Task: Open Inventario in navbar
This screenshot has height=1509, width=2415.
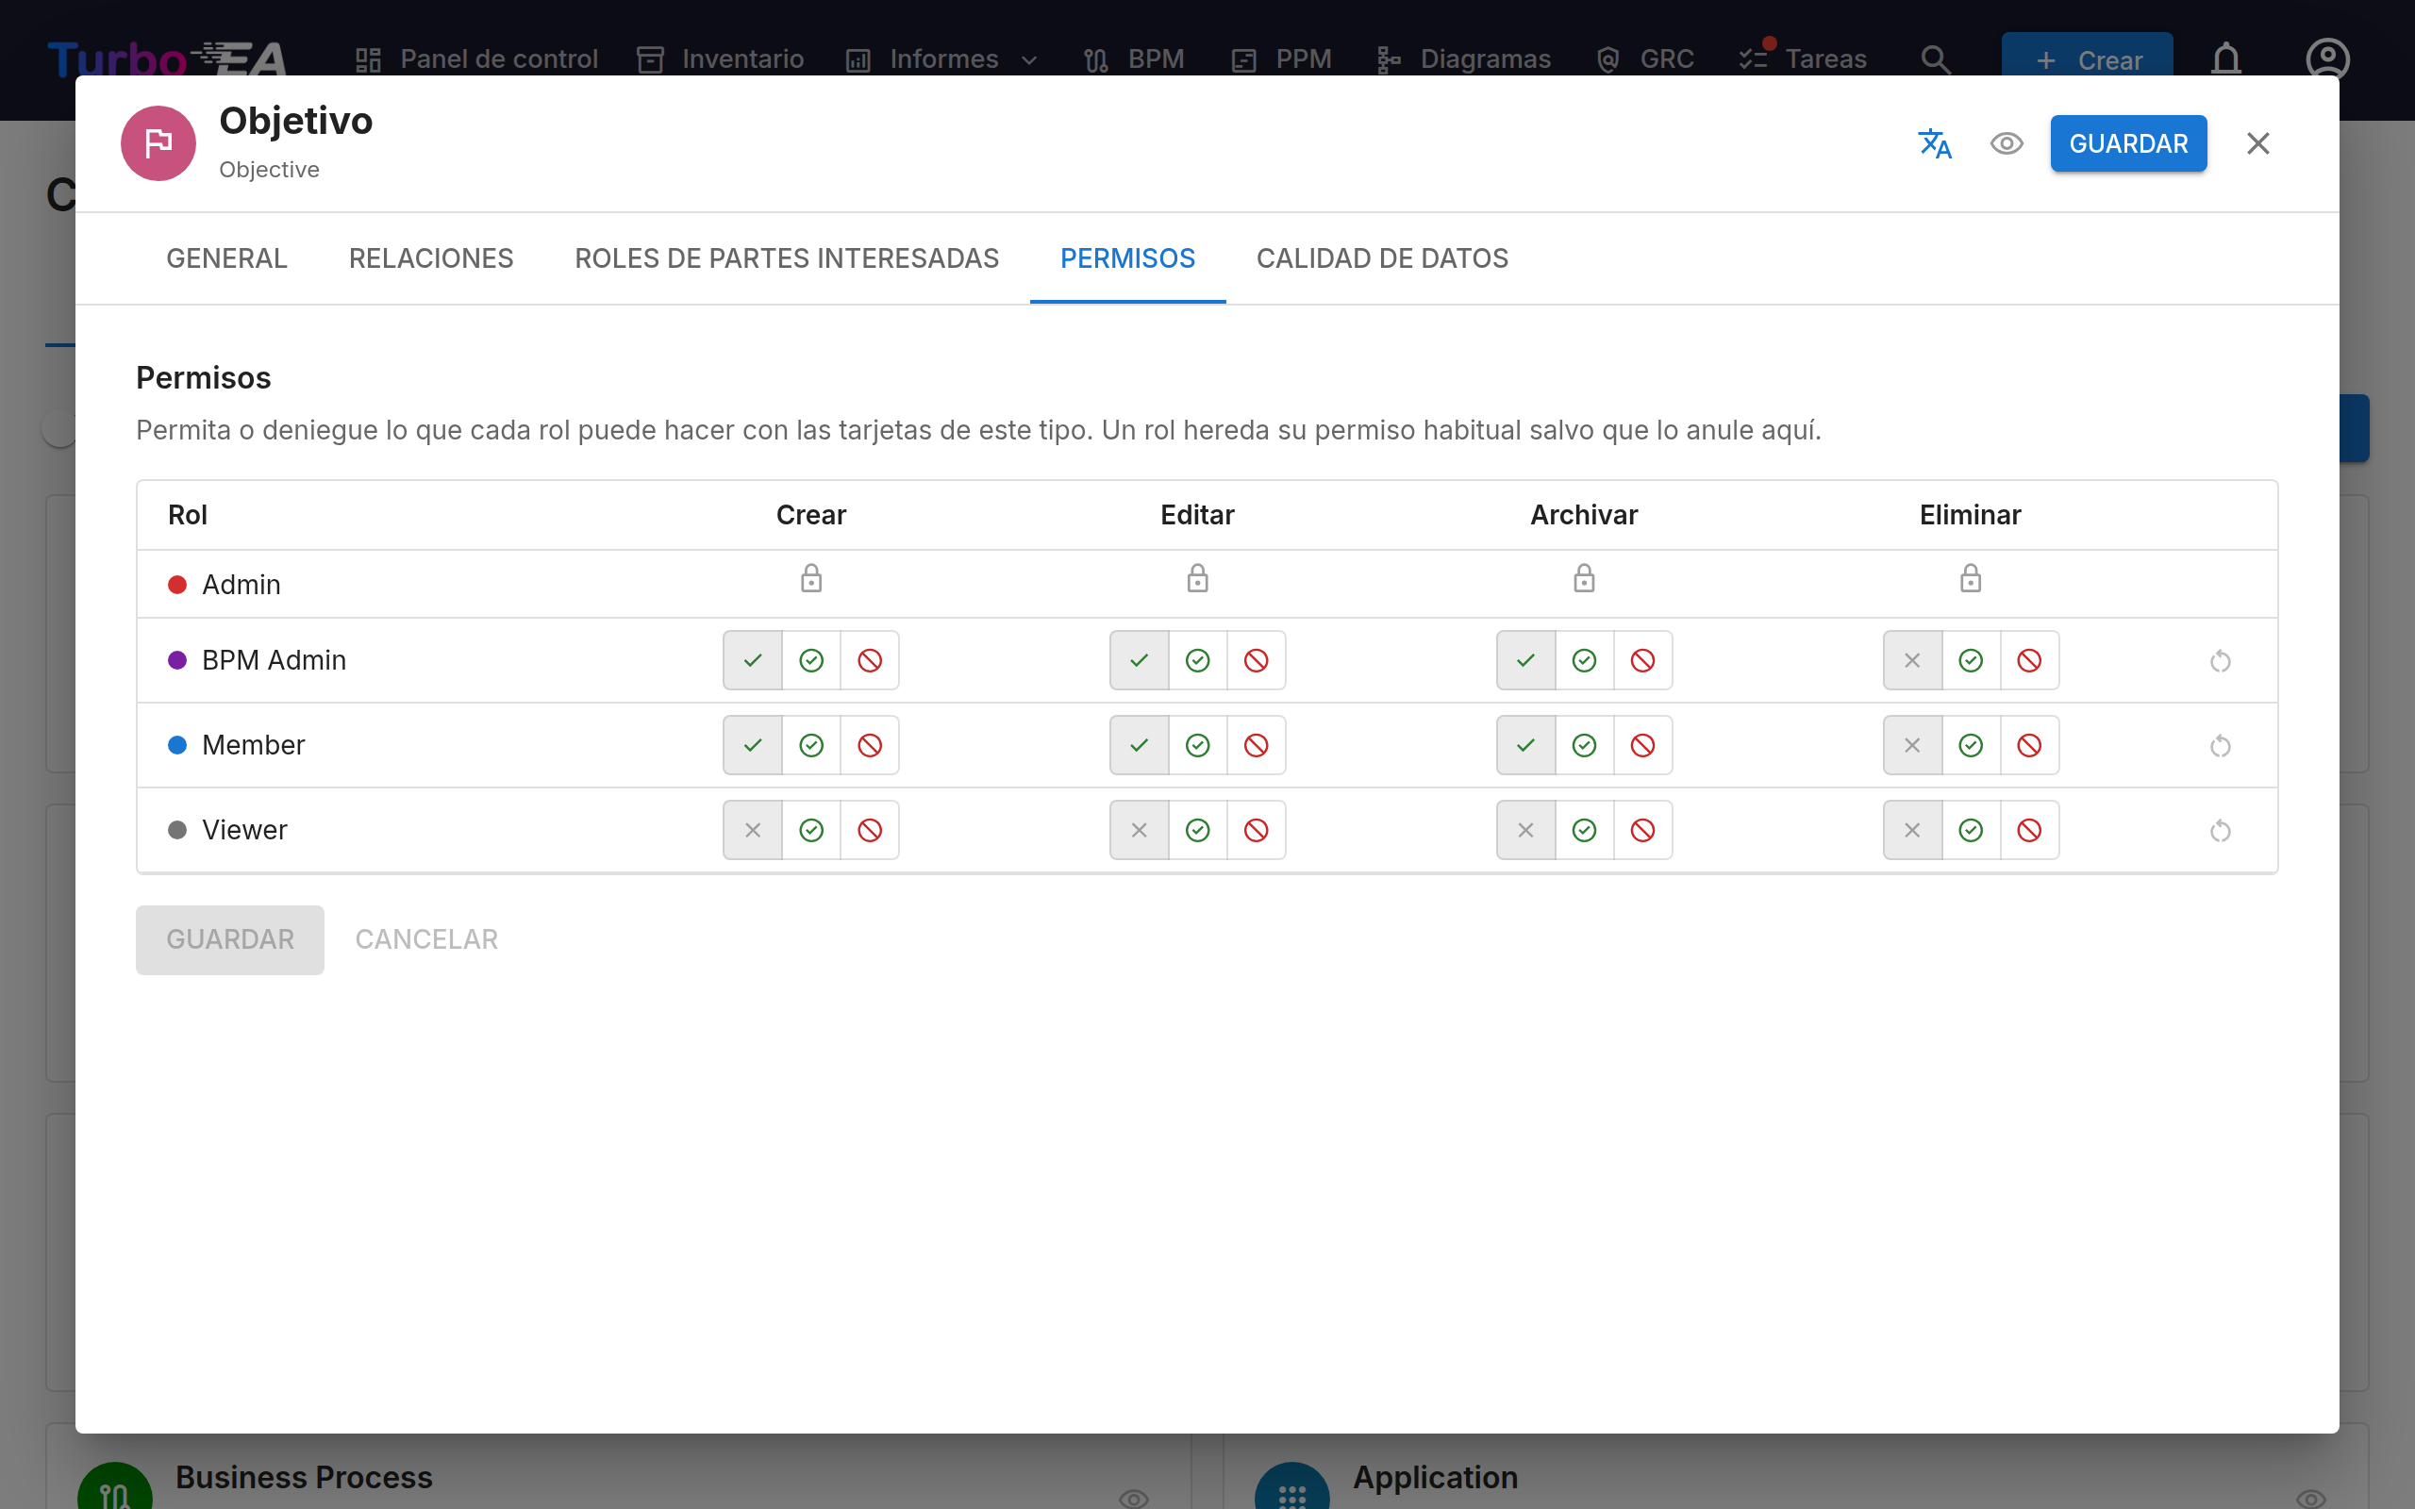Action: point(721,59)
